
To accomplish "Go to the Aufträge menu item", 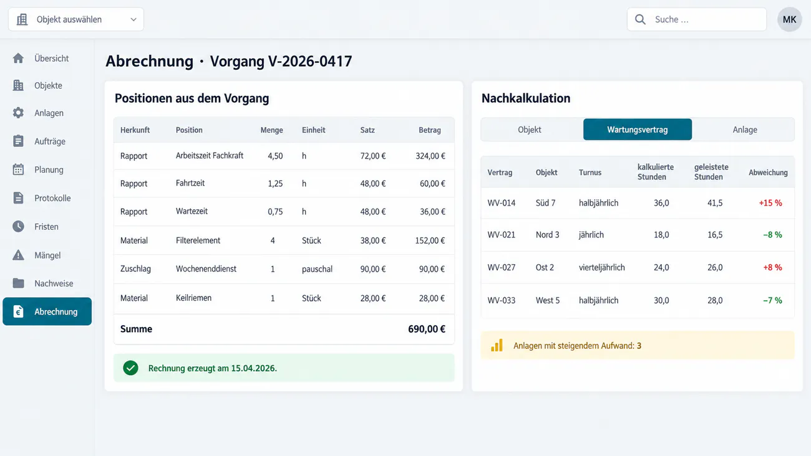I will click(47, 141).
